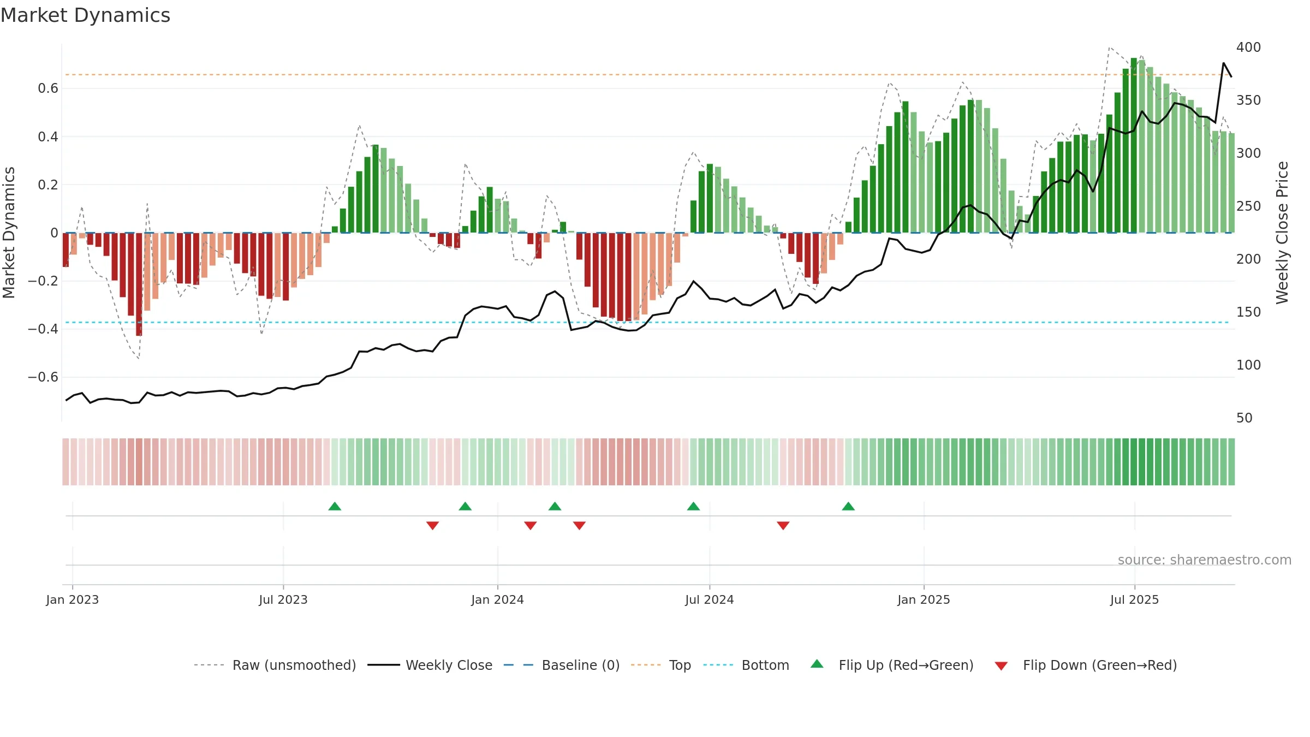The image size is (1310, 737).
Task: Select green flip-up marker near Nov 2024
Action: 848,506
